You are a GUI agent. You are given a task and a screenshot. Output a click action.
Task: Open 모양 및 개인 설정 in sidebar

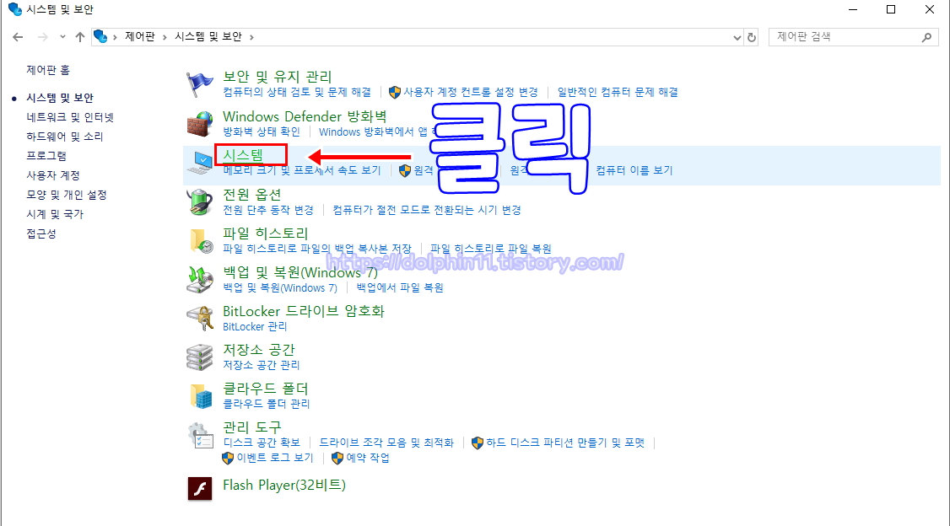[x=67, y=195]
